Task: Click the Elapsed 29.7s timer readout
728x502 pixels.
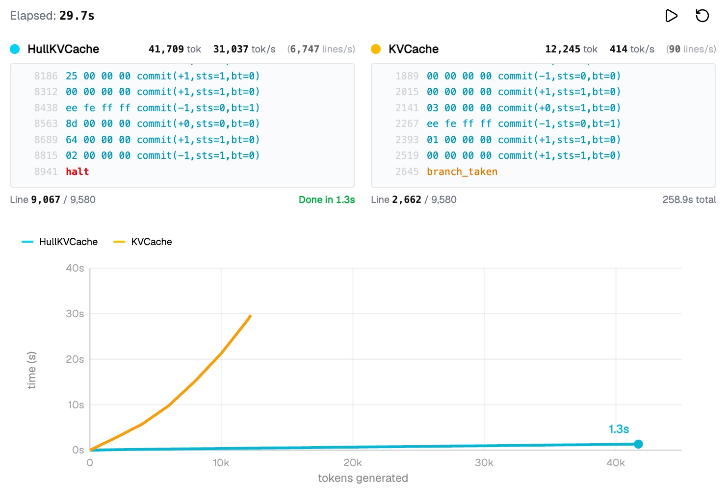Action: pos(52,16)
